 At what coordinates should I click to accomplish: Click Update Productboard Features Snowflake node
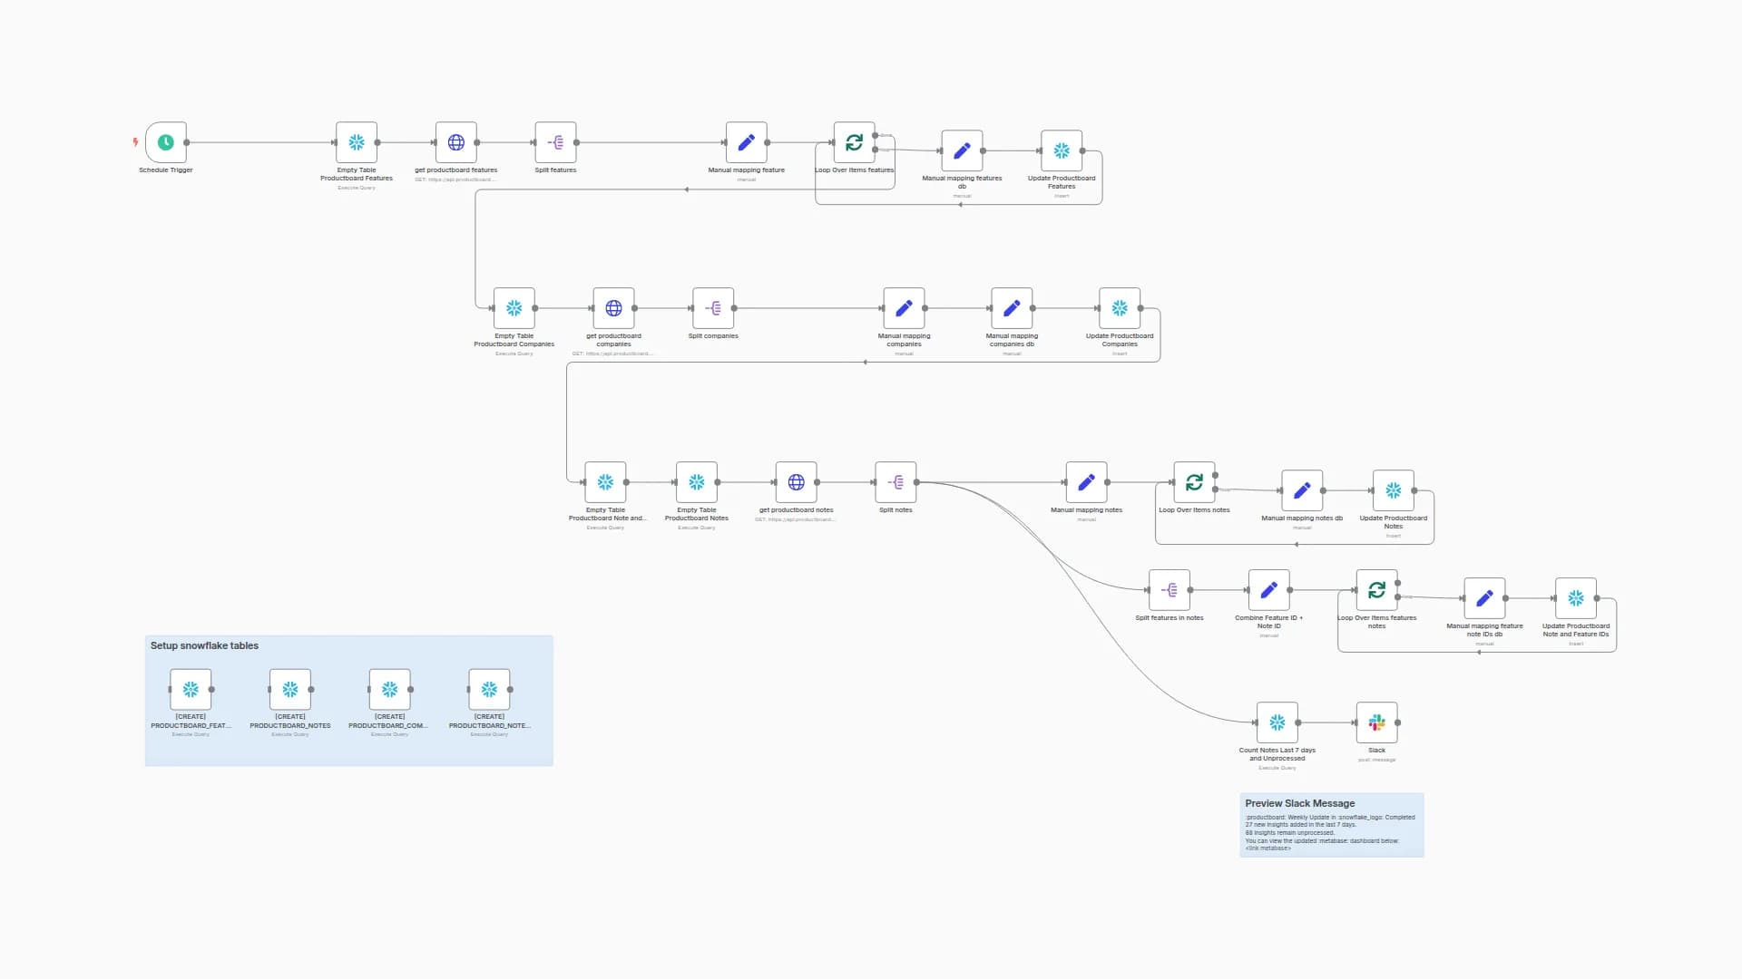tap(1062, 150)
